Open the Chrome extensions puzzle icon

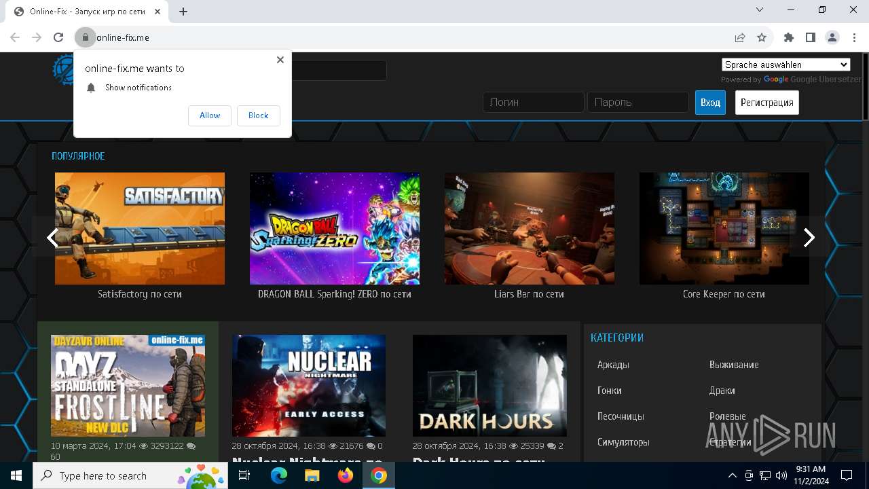789,37
